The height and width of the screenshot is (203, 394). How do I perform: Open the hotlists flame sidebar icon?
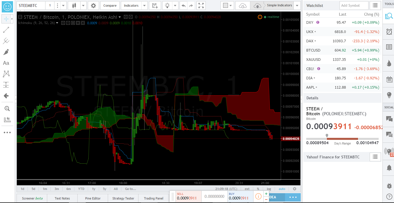point(389,63)
